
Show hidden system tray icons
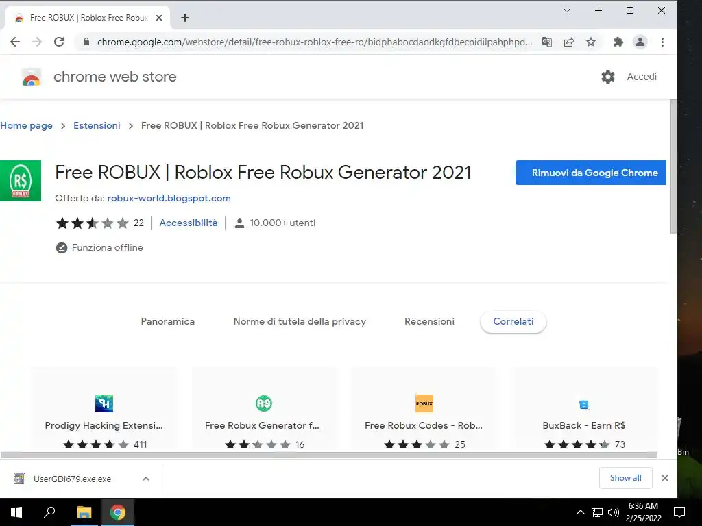(x=580, y=512)
